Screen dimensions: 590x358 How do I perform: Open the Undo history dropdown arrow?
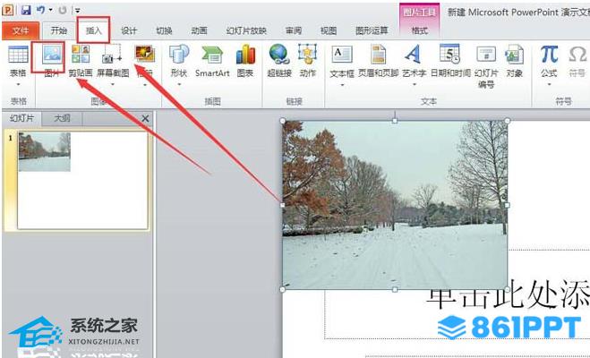[50, 10]
